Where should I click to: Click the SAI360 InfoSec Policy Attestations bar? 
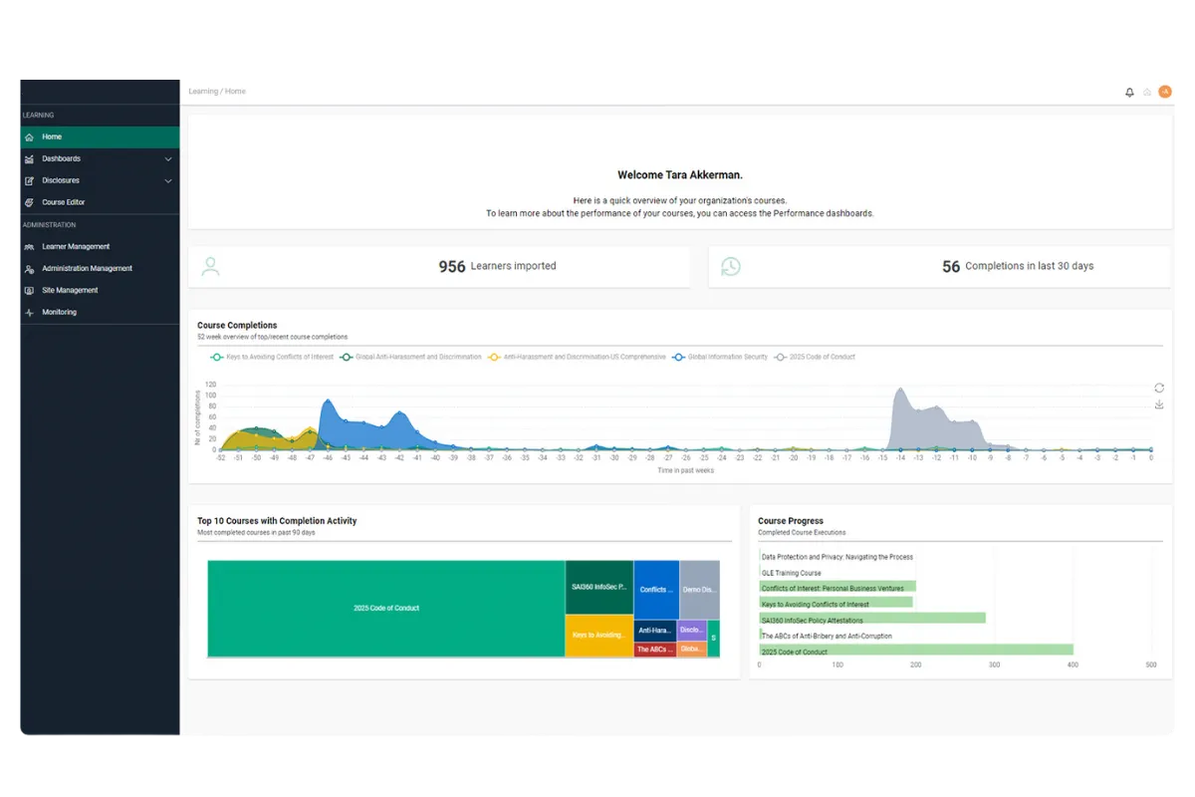click(x=871, y=619)
